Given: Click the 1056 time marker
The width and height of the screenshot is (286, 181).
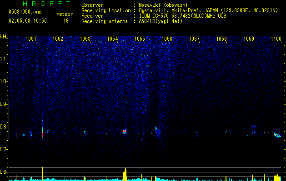Looking at the screenshot, I should click(x=167, y=39).
